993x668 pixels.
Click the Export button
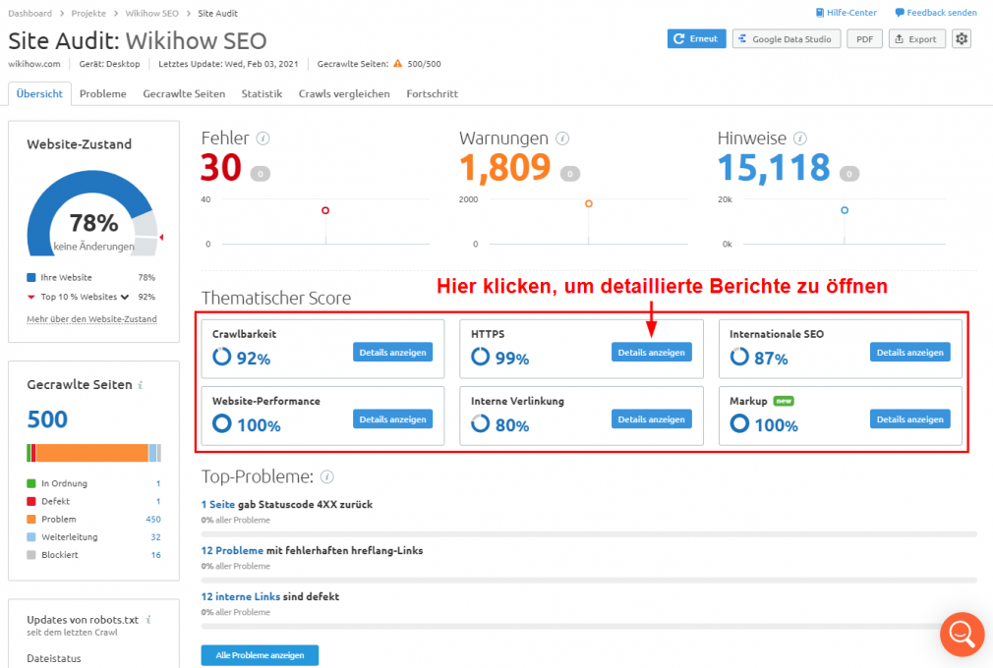click(x=917, y=38)
